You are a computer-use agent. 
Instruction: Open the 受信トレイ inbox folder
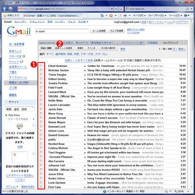coord(15,51)
